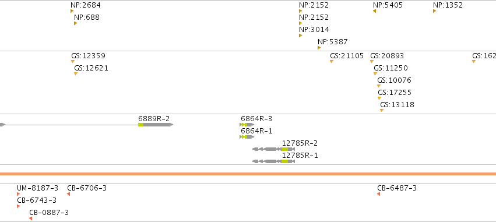The image size is (496, 222).
Task: Click the GS:10076 label text
Action: tap(394, 80)
